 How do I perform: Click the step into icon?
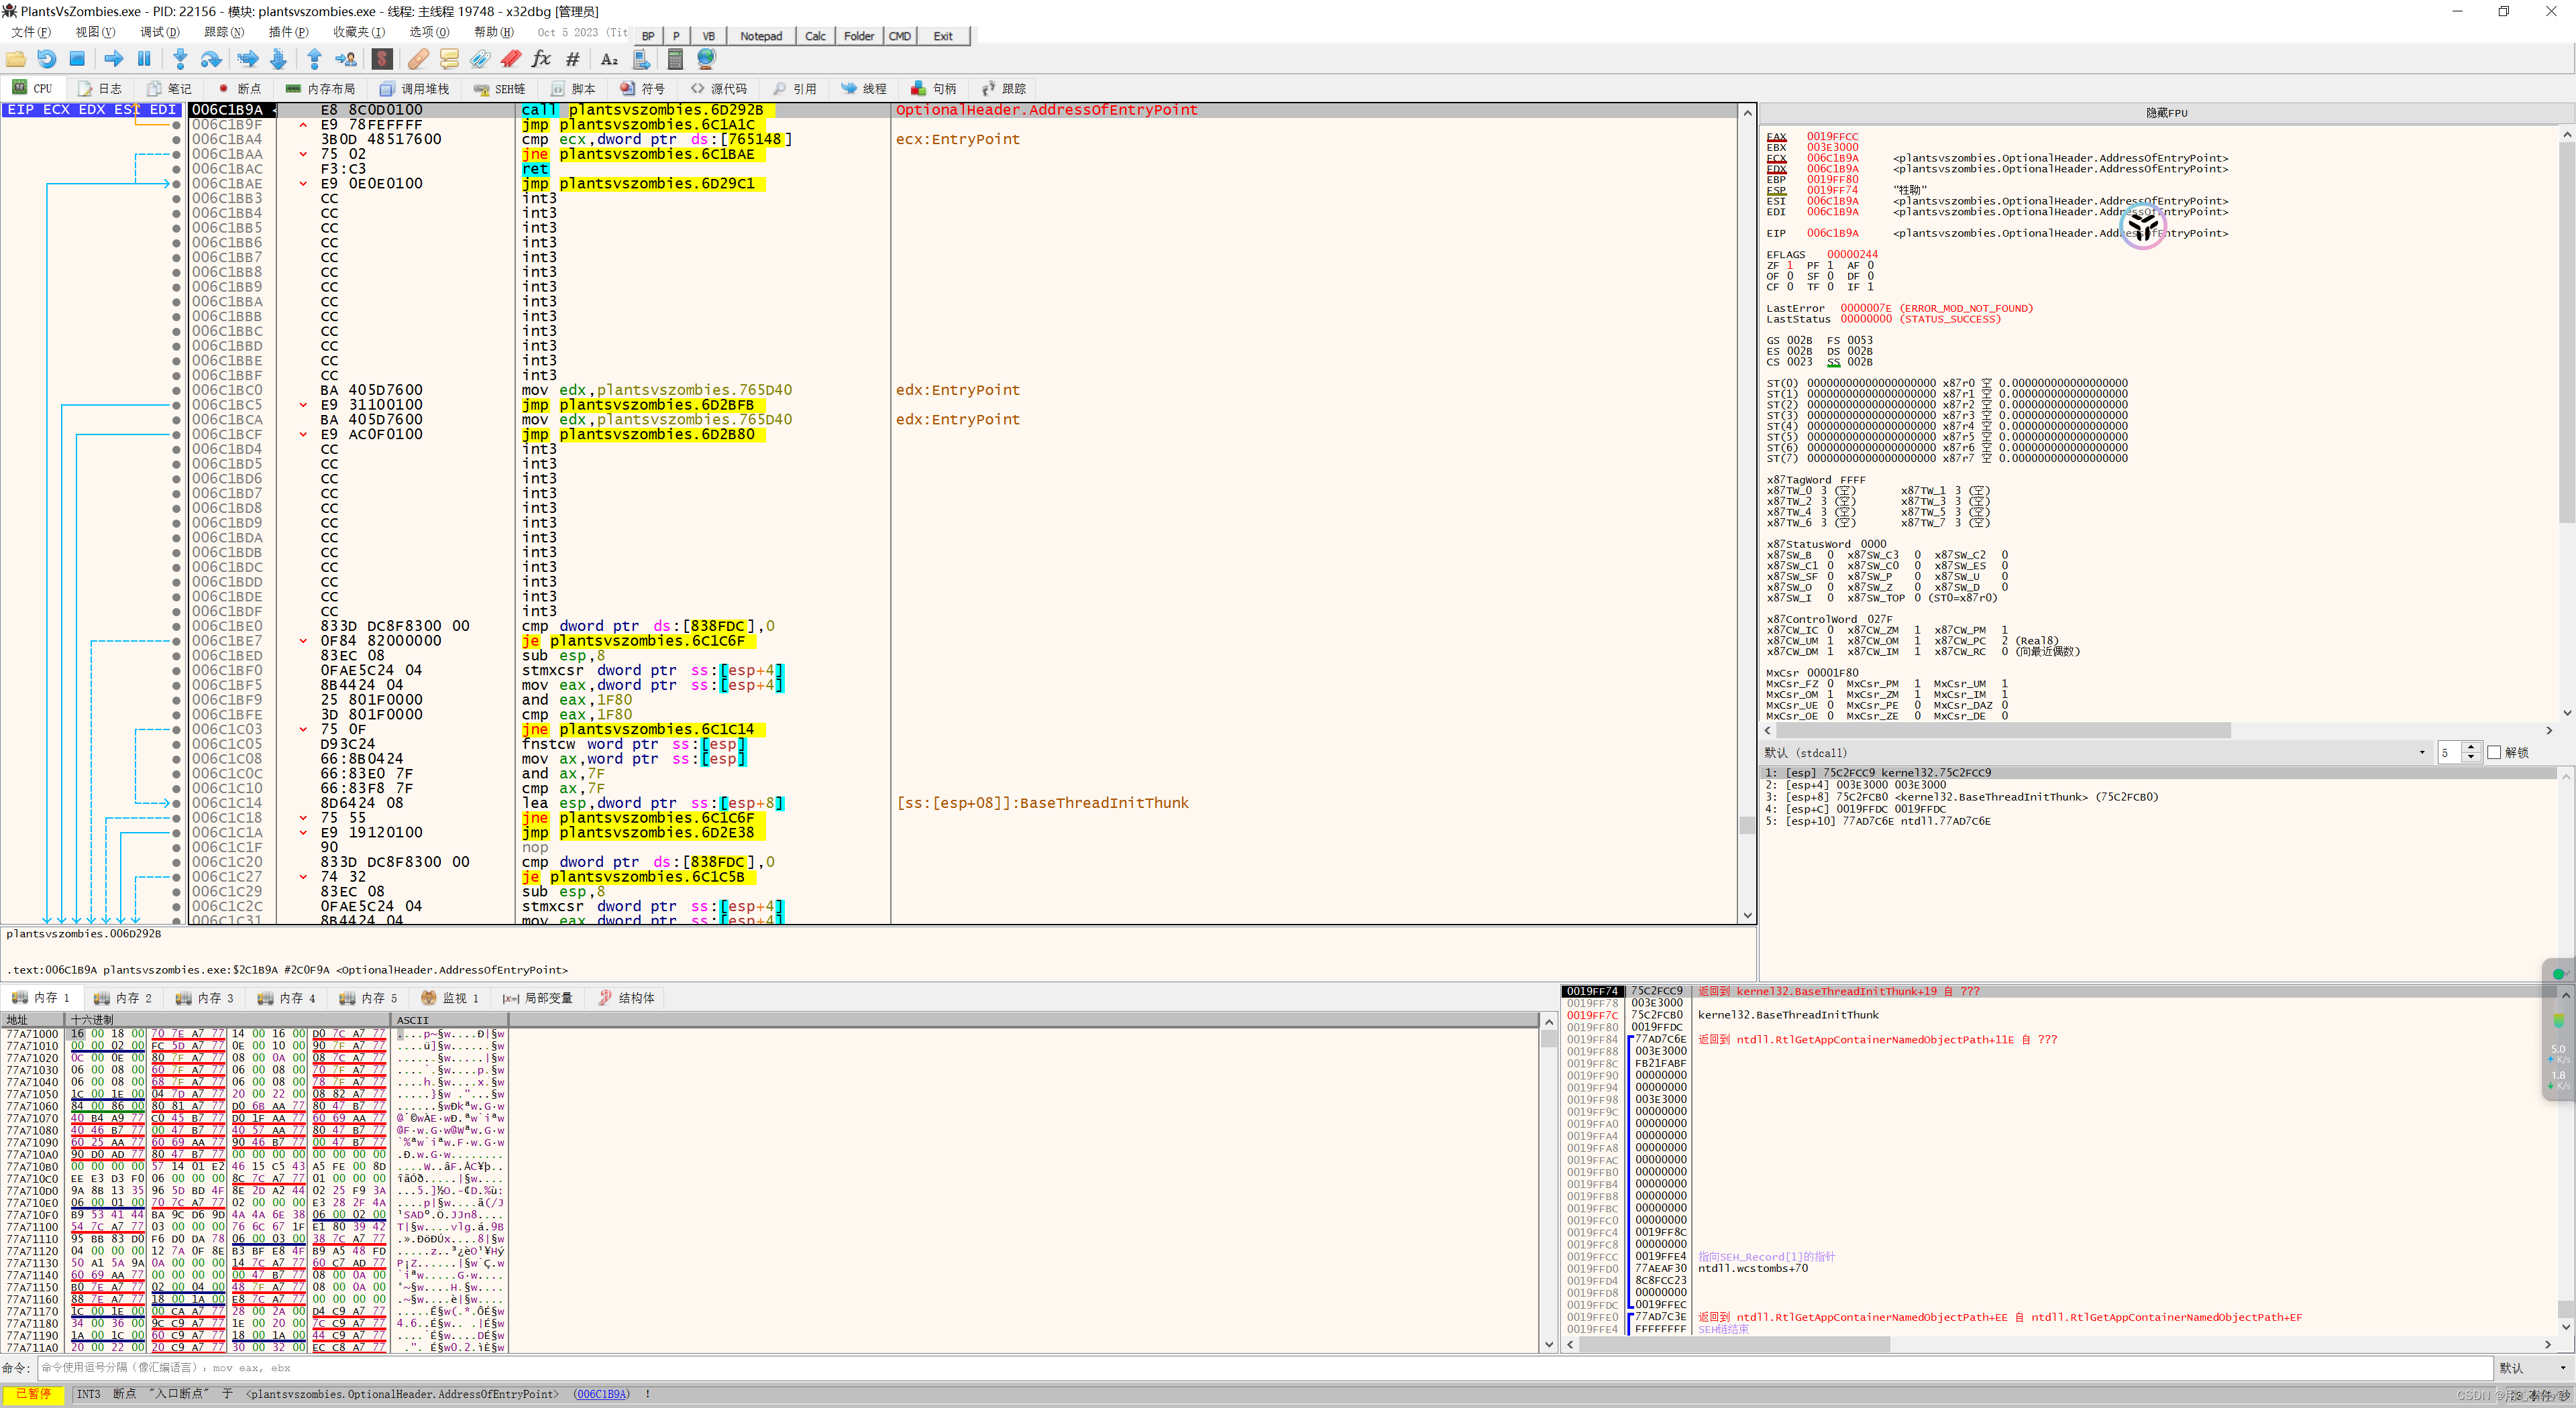coord(180,59)
